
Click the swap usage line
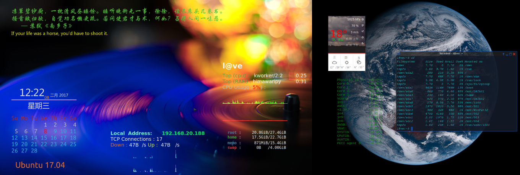(257, 148)
